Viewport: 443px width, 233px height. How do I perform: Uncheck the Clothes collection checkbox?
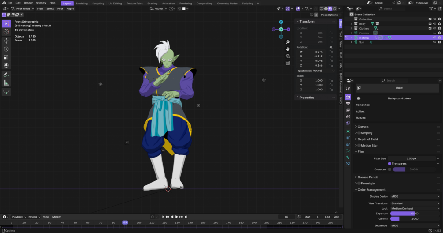click(x=430, y=28)
